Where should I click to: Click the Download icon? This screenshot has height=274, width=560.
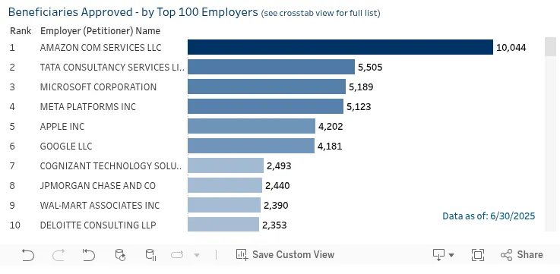[x=438, y=255]
